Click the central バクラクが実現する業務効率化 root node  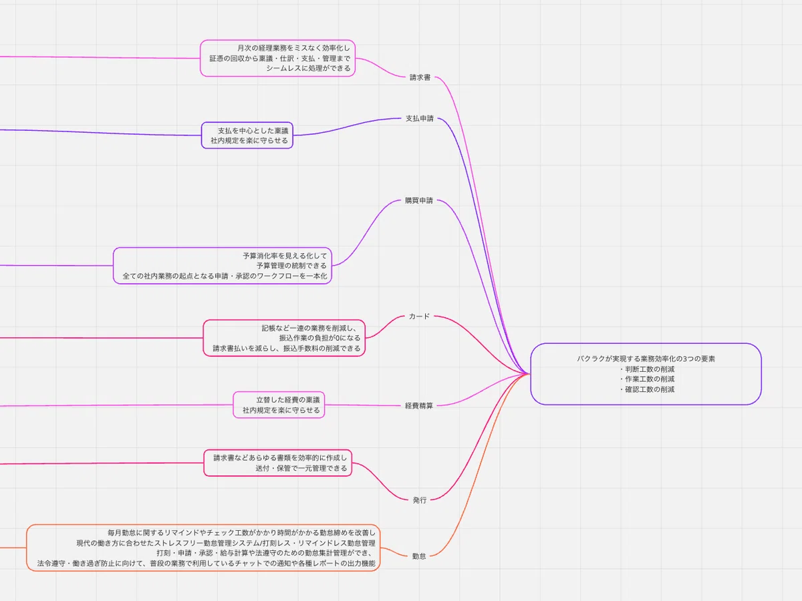click(646, 374)
